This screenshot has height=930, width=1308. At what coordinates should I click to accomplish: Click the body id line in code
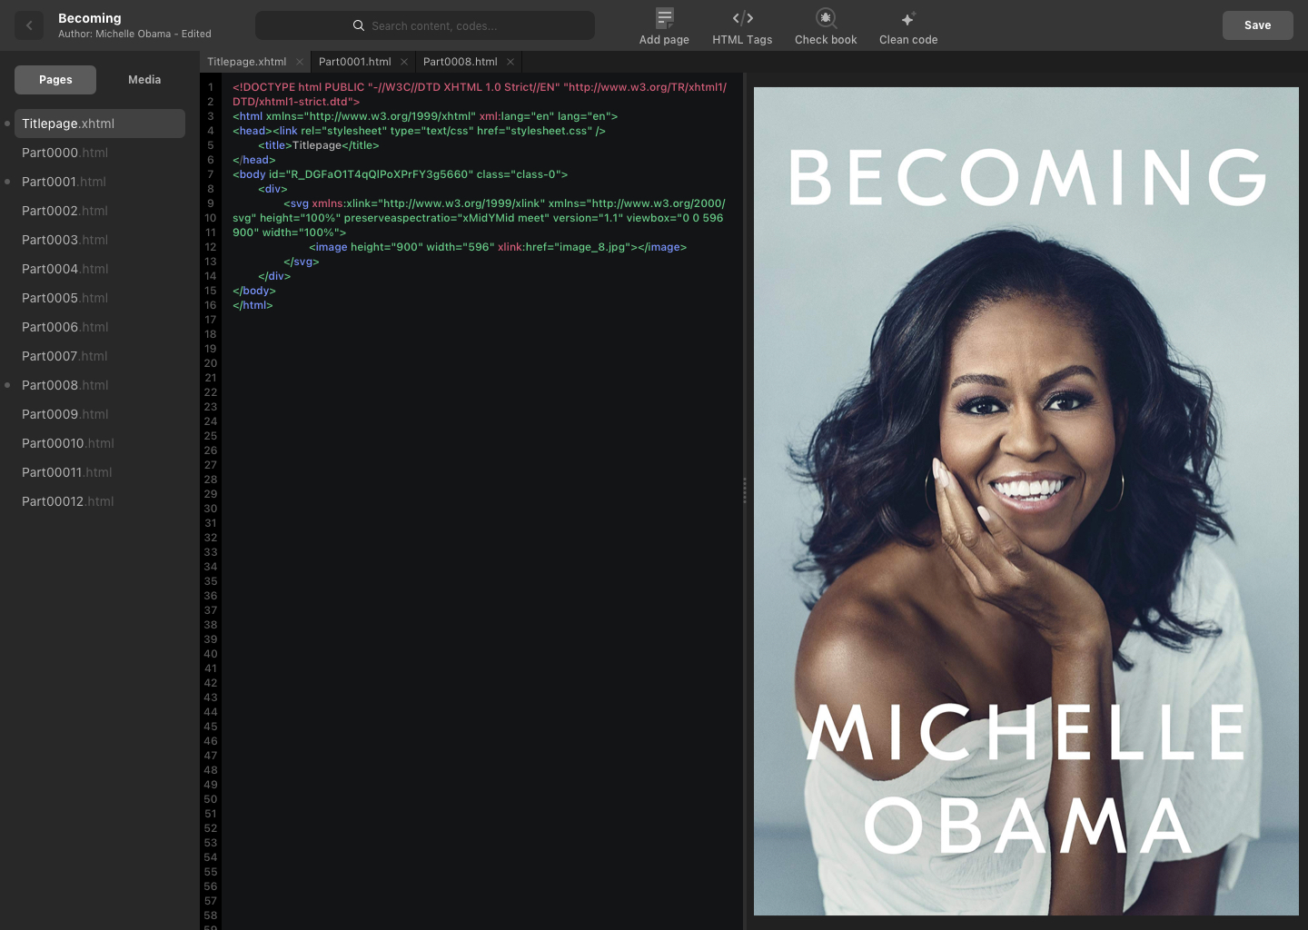(400, 174)
